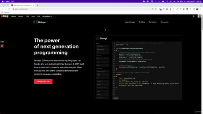Click the red LEARN DELUGE button
Image resolution: width=203 pixels, height=114 pixels.
pyautogui.click(x=43, y=82)
